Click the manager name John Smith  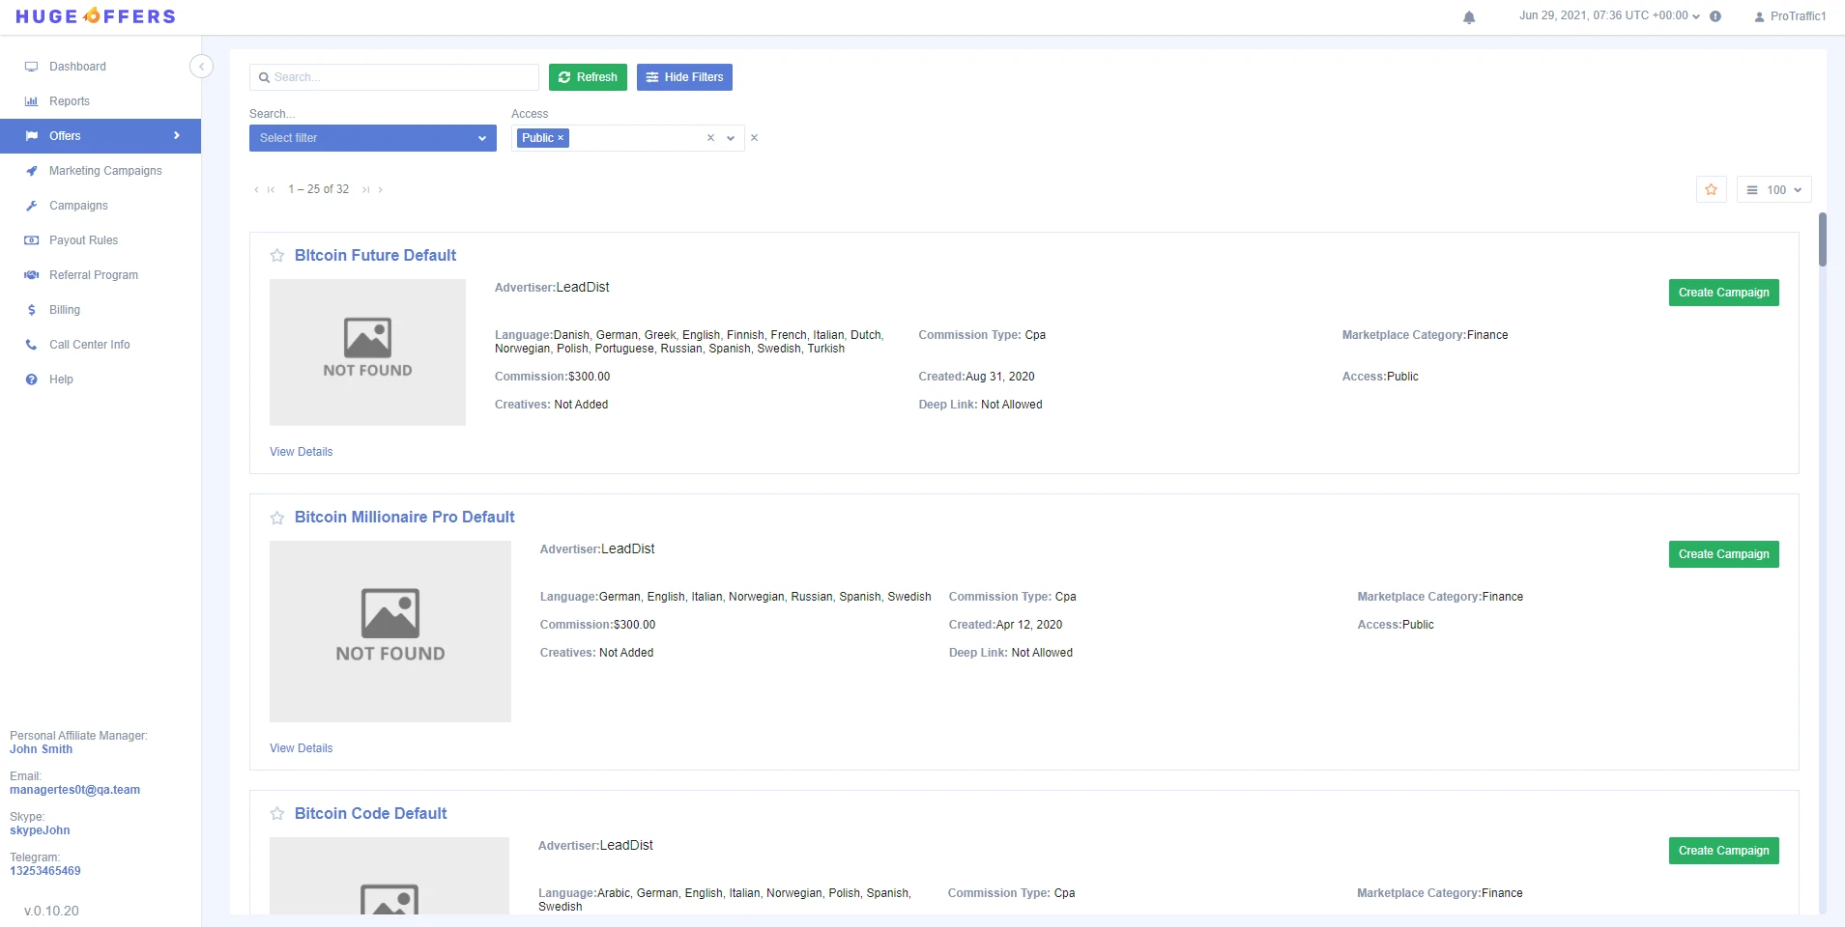point(41,749)
